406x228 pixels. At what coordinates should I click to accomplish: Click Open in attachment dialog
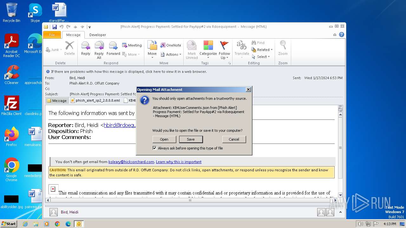(x=164, y=139)
